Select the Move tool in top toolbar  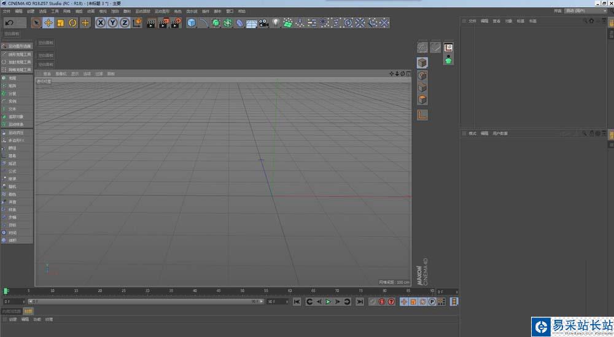pyautogui.click(x=49, y=23)
